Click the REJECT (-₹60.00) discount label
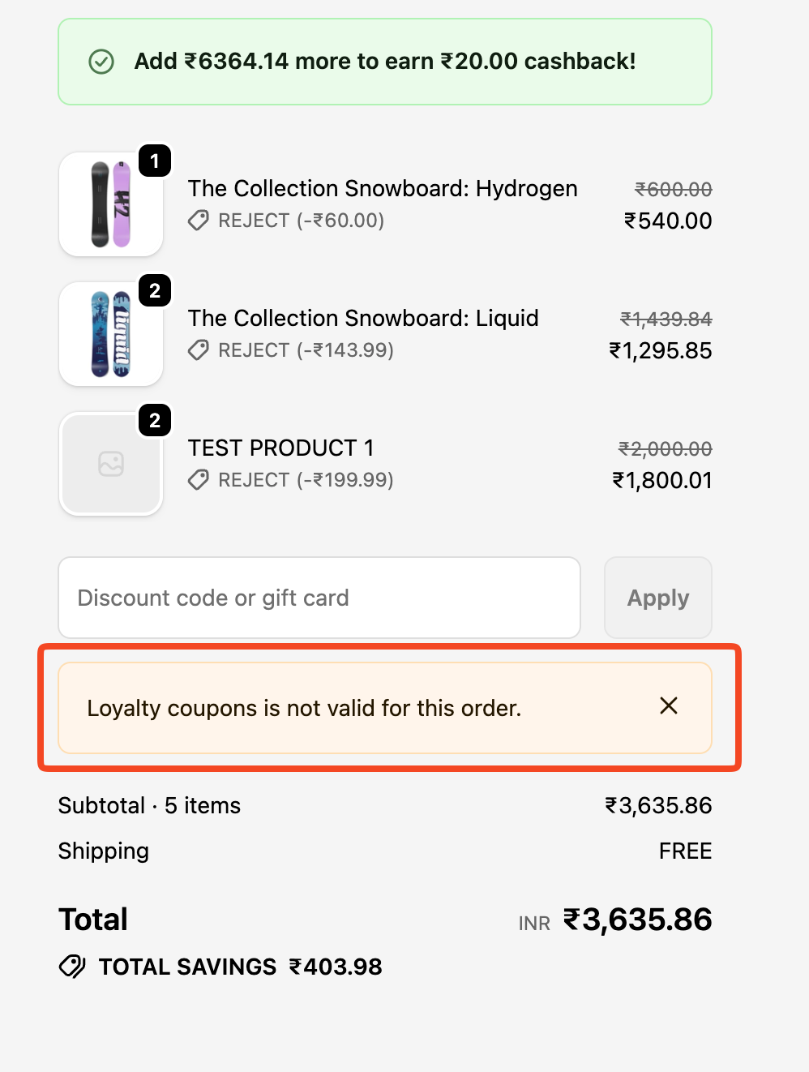This screenshot has width=809, height=1072. [x=302, y=221]
